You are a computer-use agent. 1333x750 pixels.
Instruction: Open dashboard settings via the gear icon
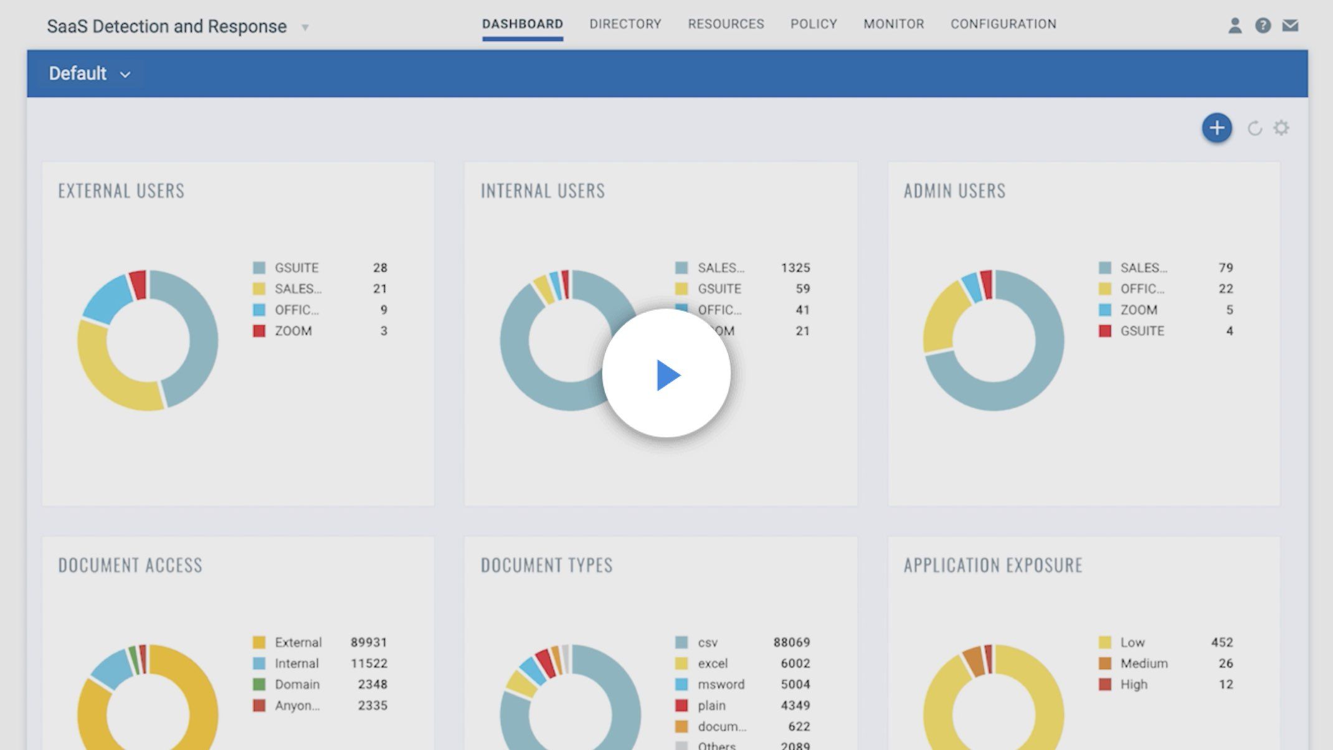click(x=1281, y=128)
